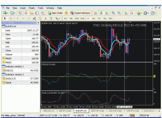Screen dimensions: 162x118
Task: Pick the Fibonacci retracement tool
Action: click(x=40, y=19)
